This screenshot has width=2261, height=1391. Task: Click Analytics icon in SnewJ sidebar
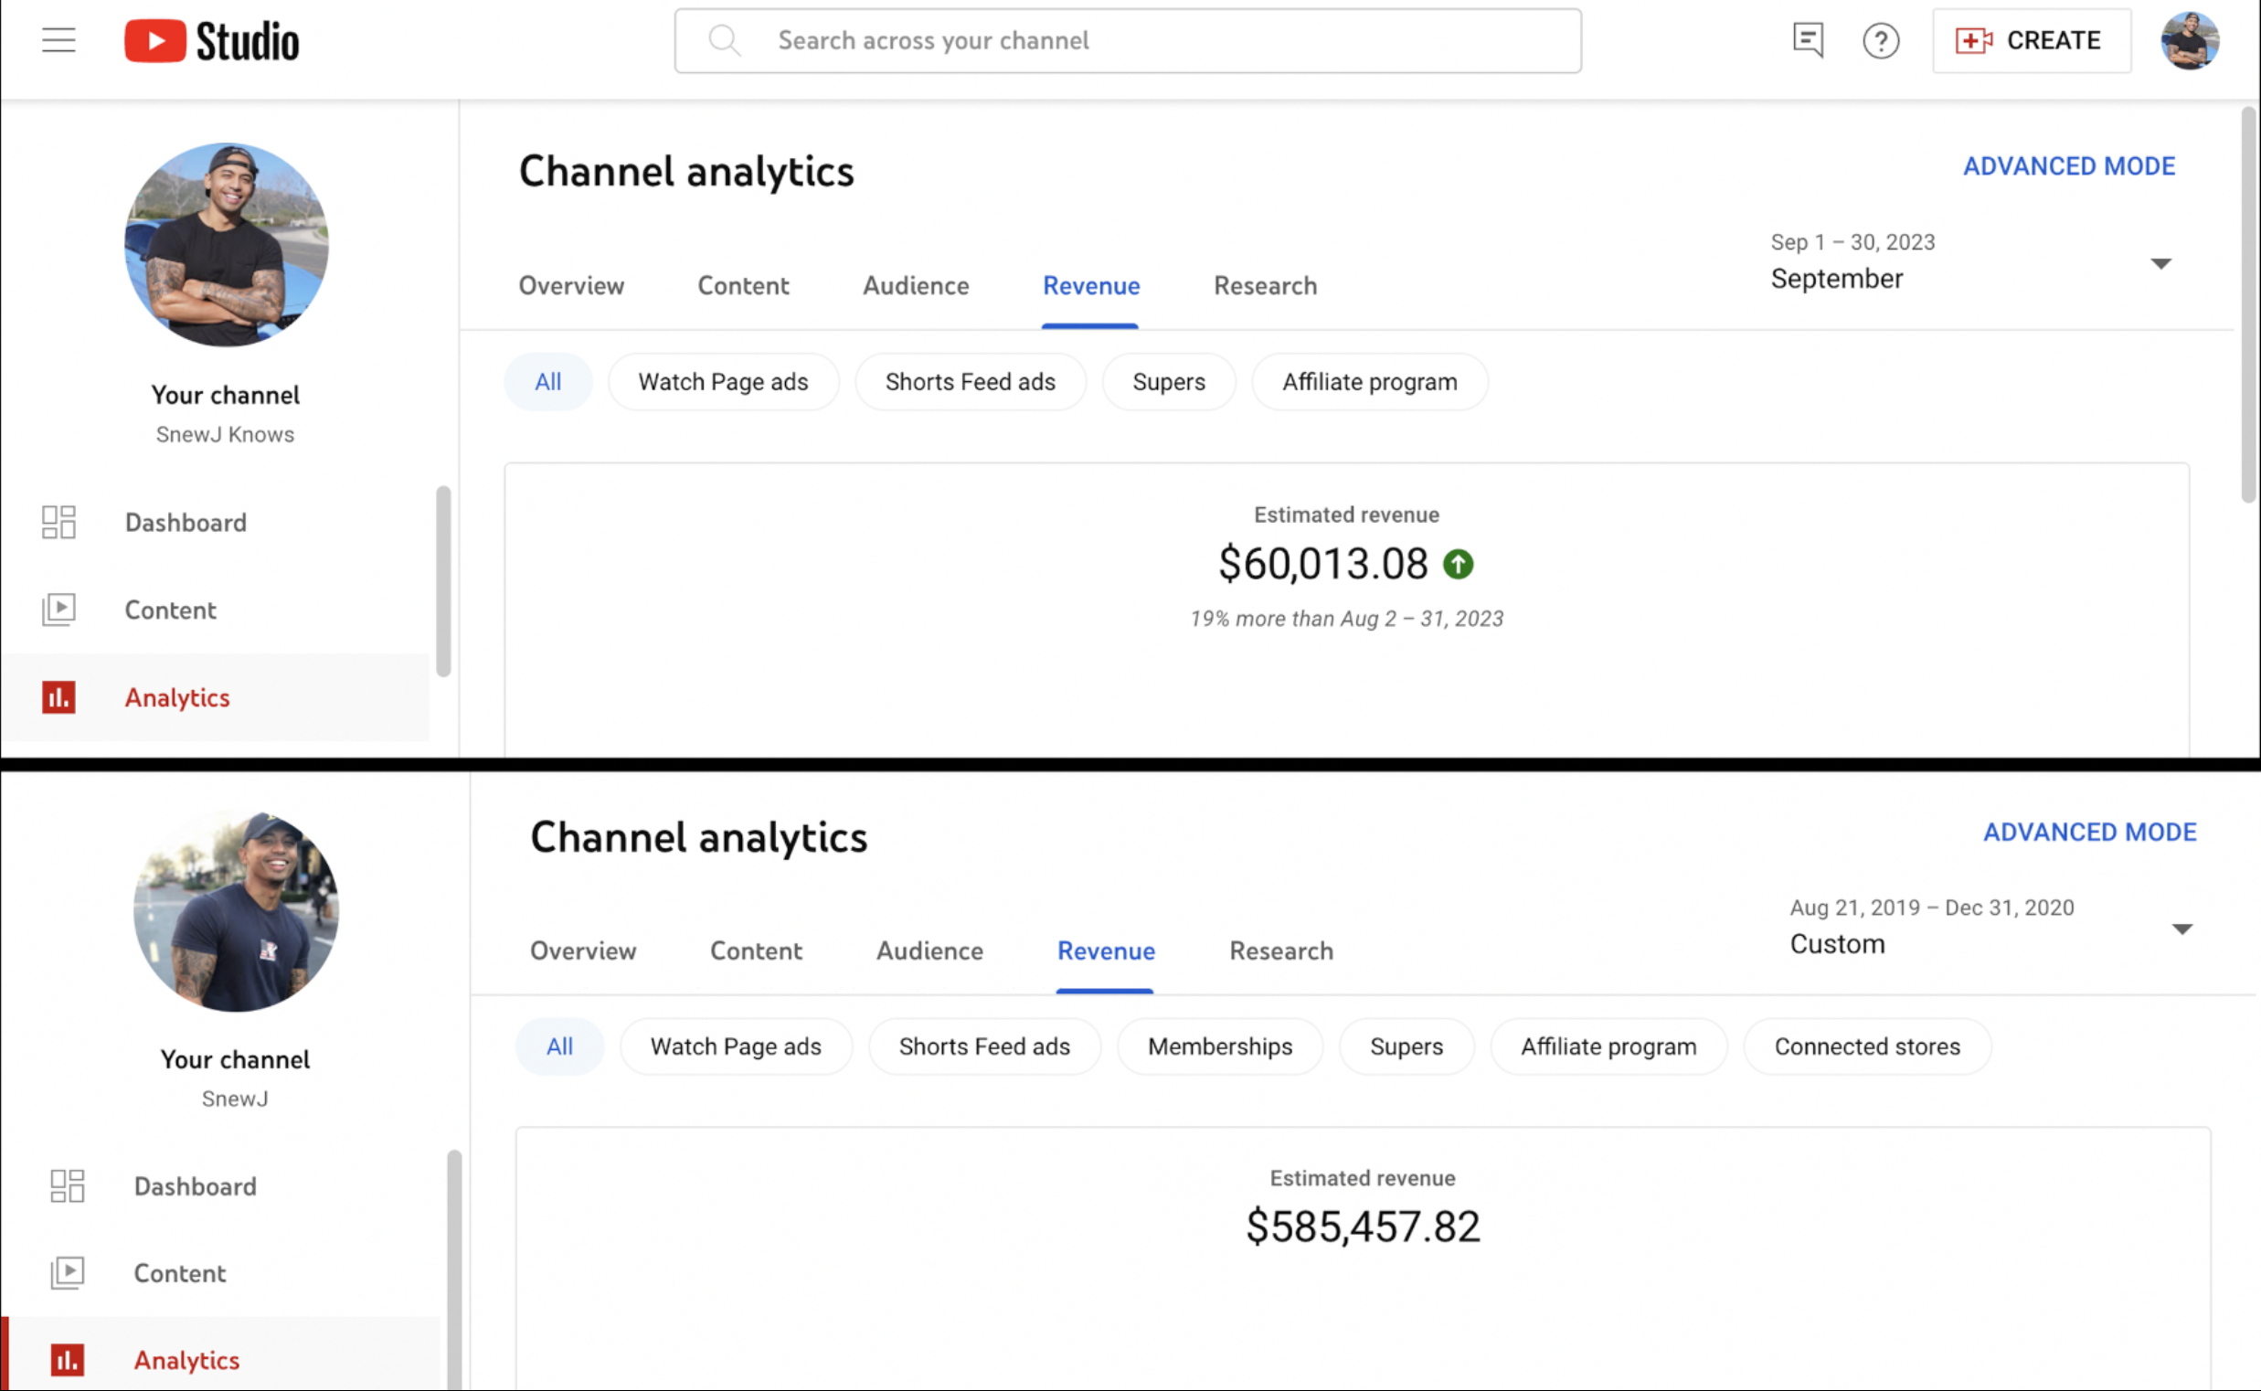click(x=67, y=1360)
